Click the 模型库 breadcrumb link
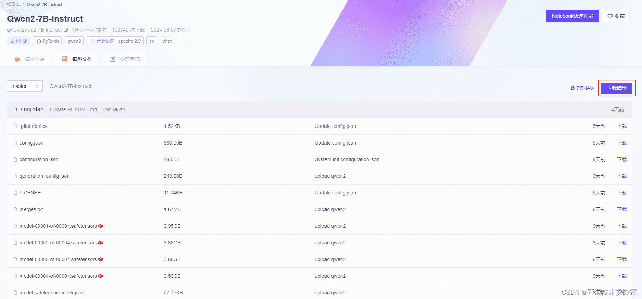 (14, 5)
